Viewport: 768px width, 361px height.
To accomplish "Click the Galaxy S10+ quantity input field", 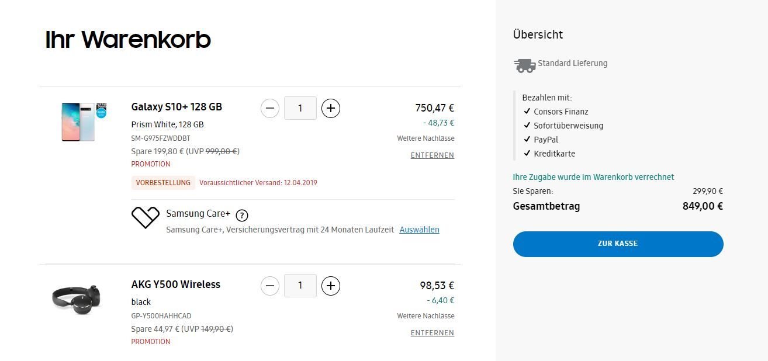I will (300, 108).
